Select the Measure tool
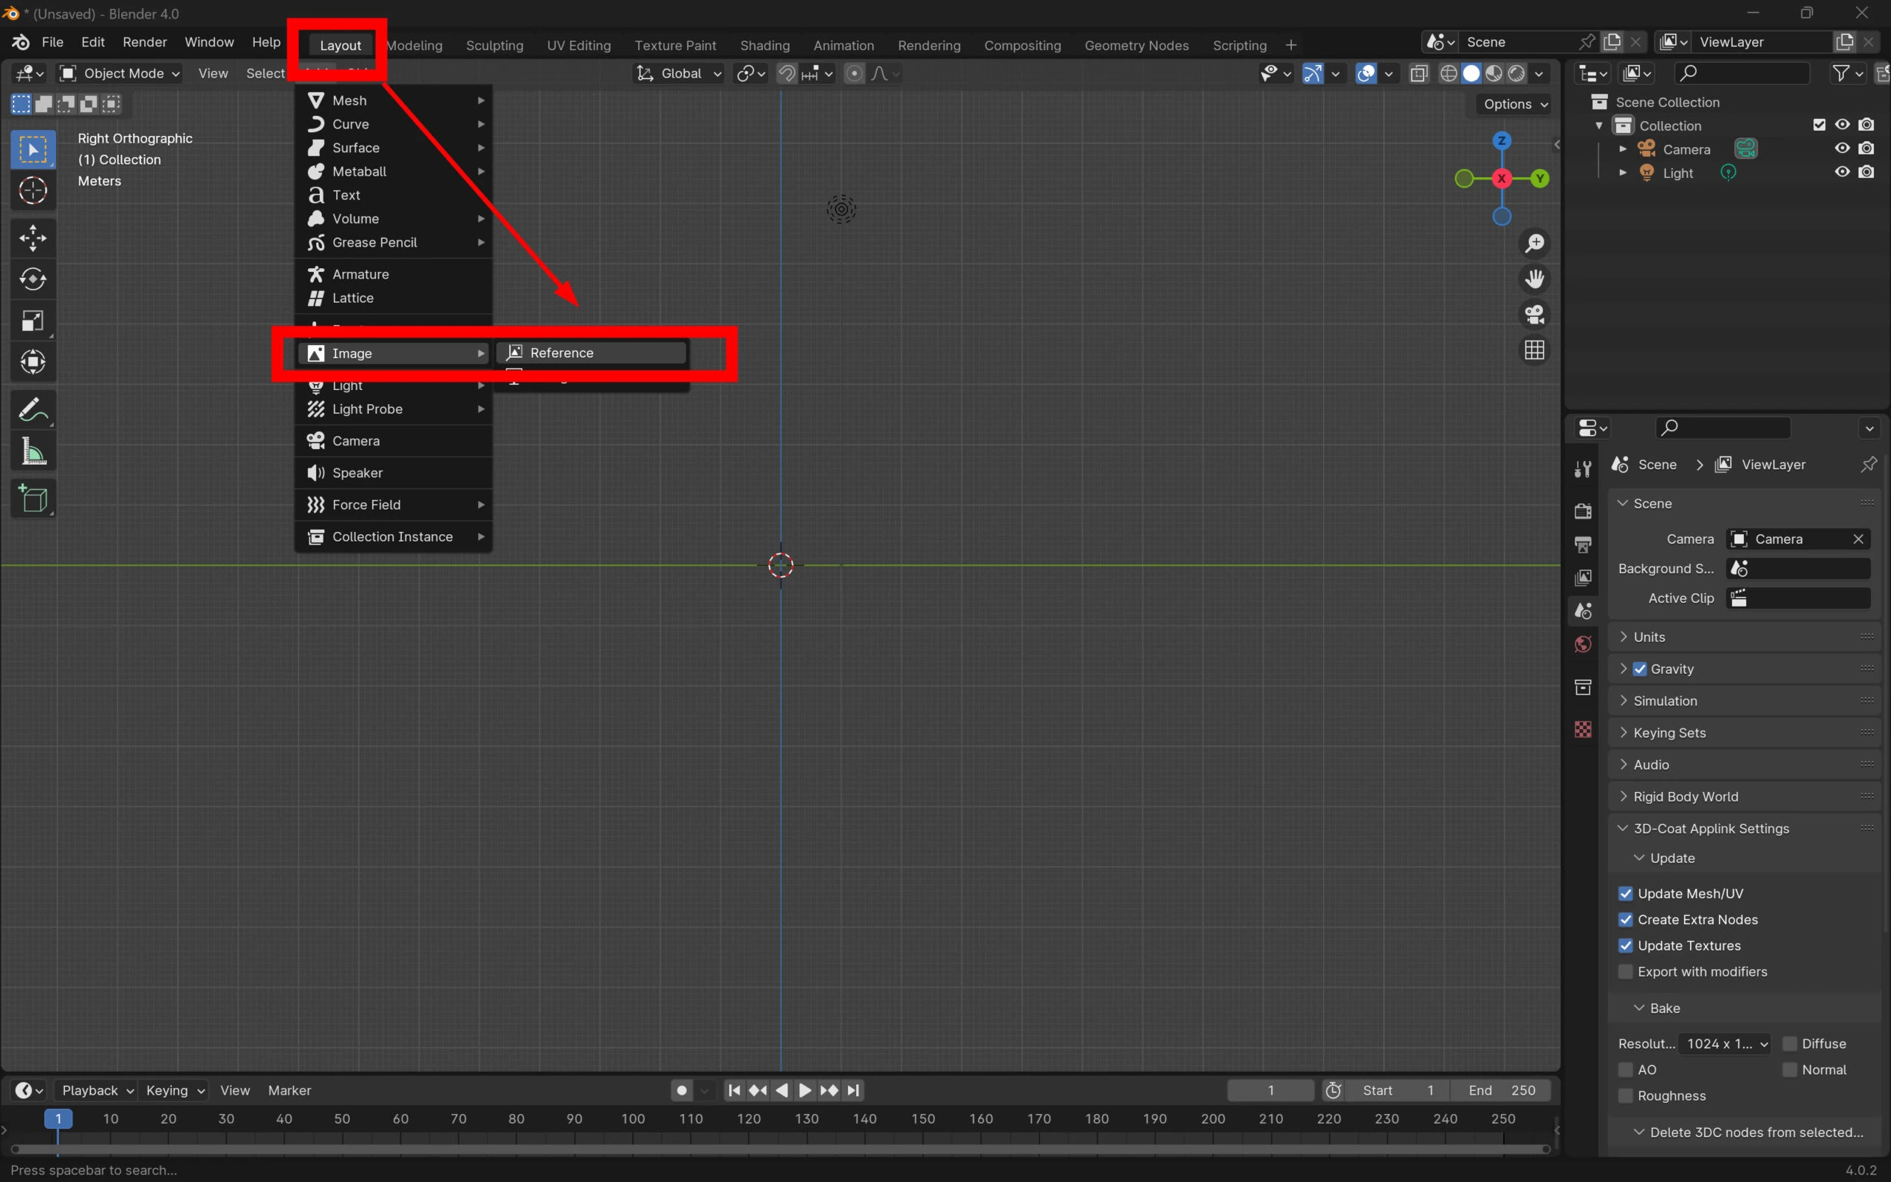The image size is (1891, 1182). [32, 451]
